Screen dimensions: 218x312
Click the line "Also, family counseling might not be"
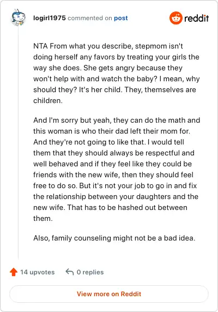(114, 238)
